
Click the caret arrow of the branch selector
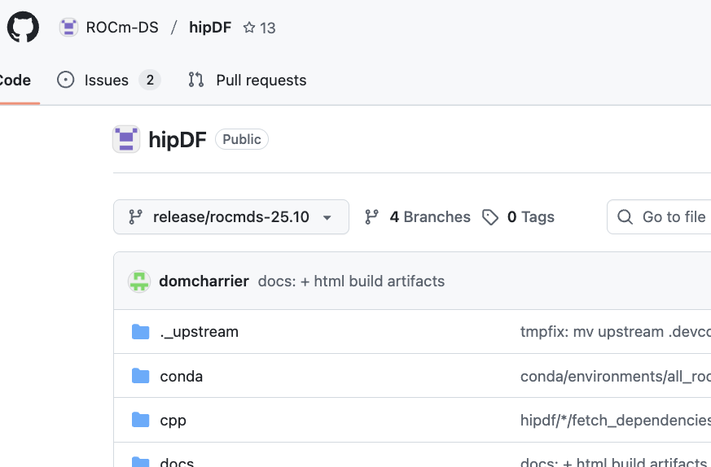(327, 217)
